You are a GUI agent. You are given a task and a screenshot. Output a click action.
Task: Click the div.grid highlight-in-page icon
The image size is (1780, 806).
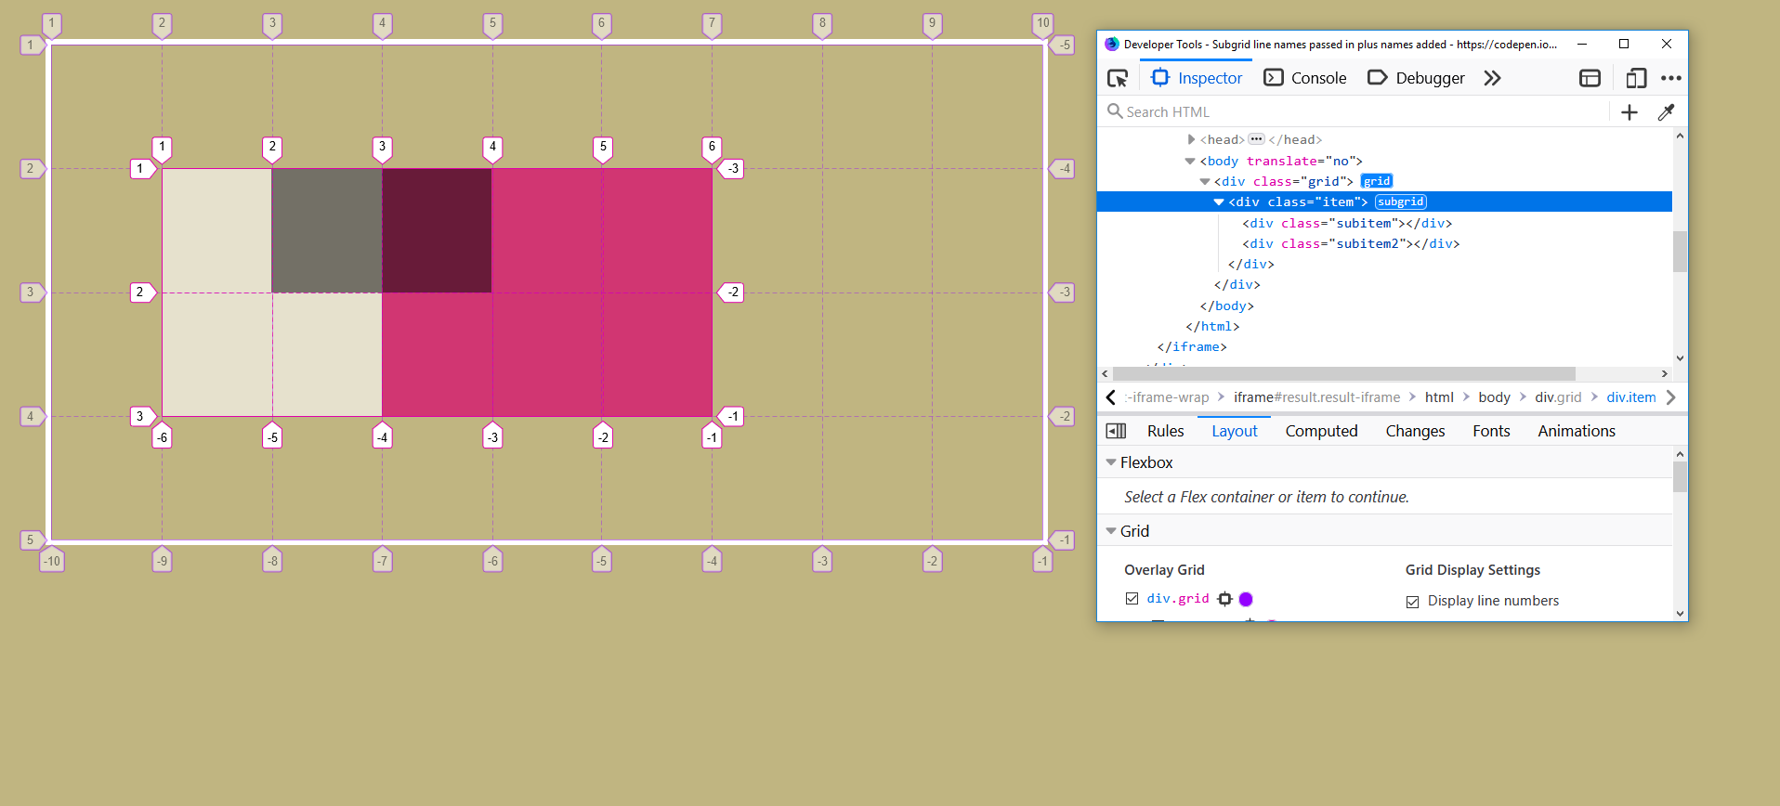tap(1224, 599)
